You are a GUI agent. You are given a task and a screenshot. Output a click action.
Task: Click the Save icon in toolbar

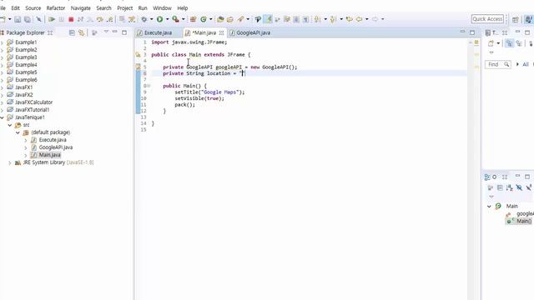[x=18, y=19]
